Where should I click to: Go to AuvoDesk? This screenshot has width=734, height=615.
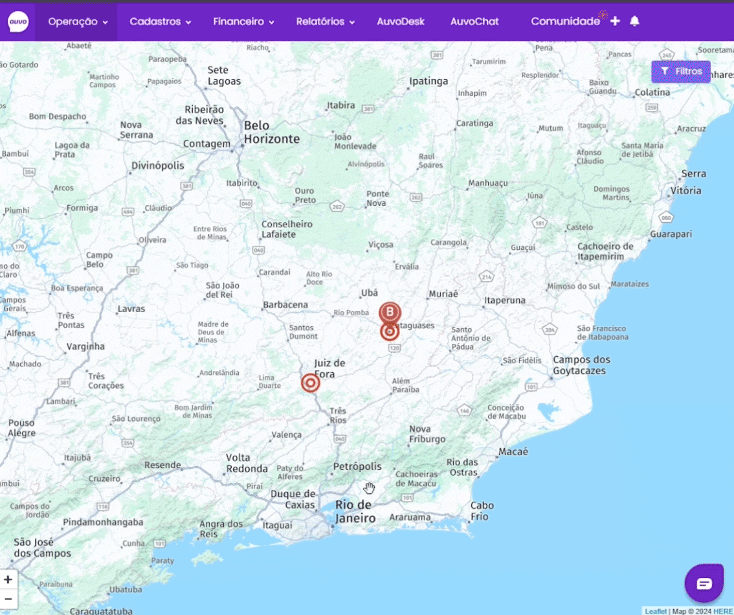(401, 21)
